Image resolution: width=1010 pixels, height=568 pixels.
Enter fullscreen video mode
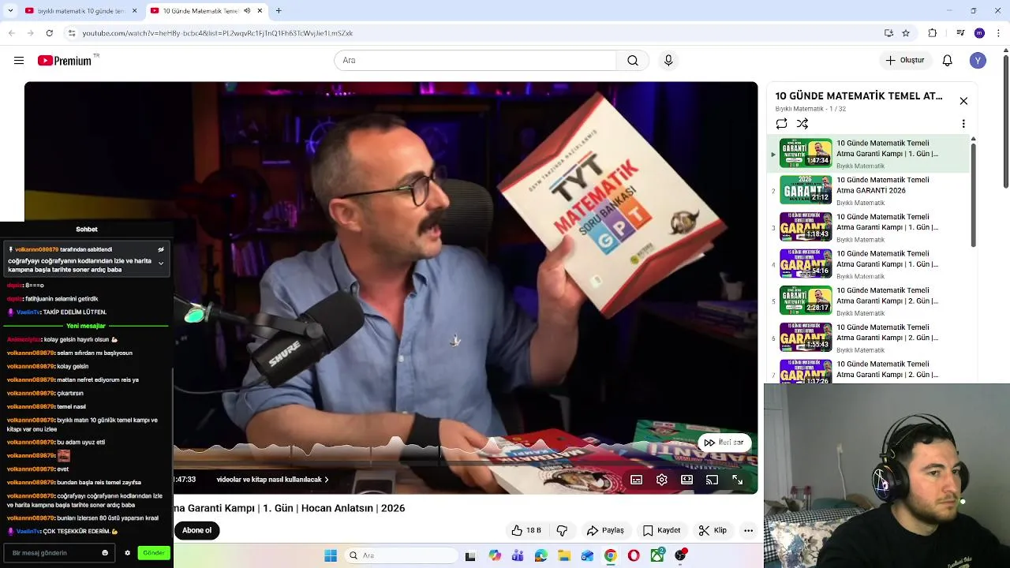(x=737, y=480)
